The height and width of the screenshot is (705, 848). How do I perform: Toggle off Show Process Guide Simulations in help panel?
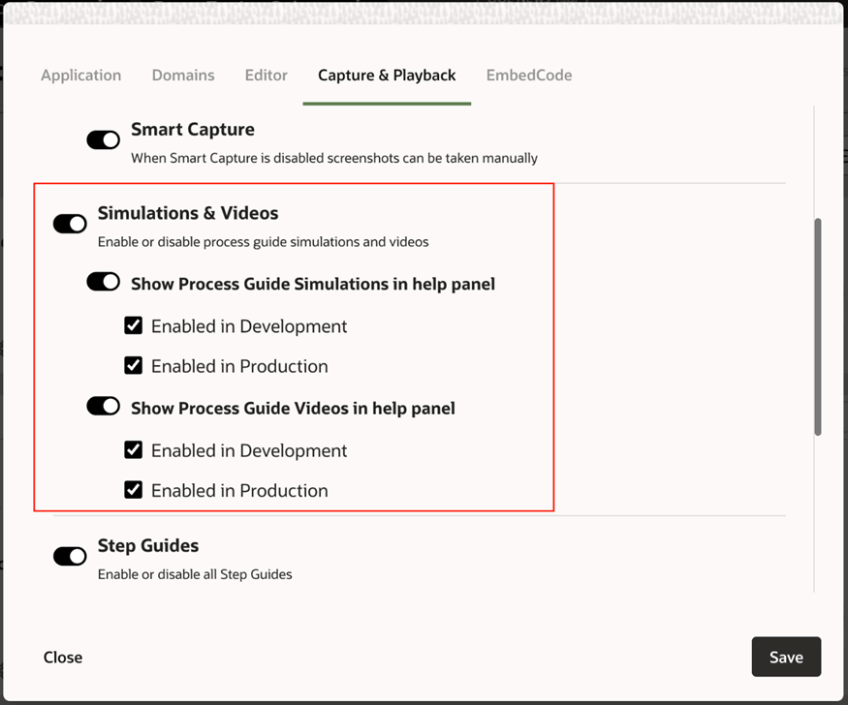pos(103,282)
